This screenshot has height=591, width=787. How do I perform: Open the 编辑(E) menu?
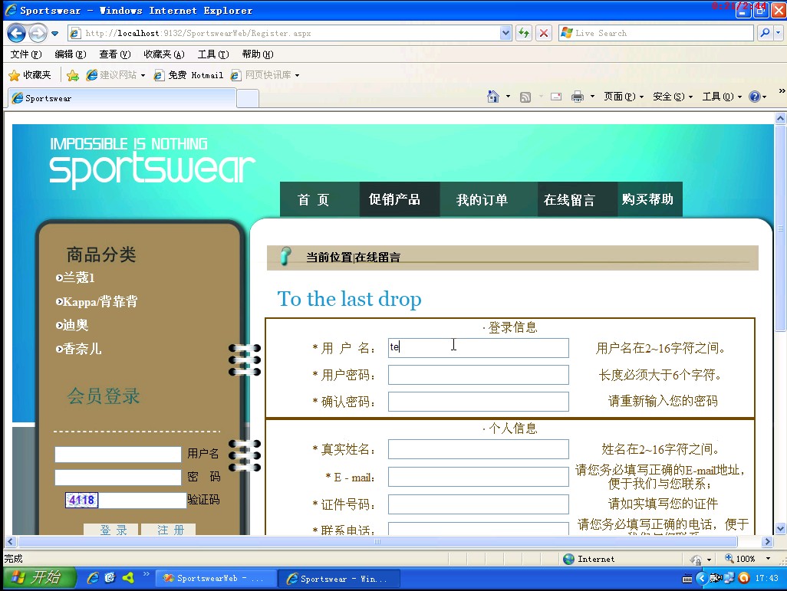(71, 54)
